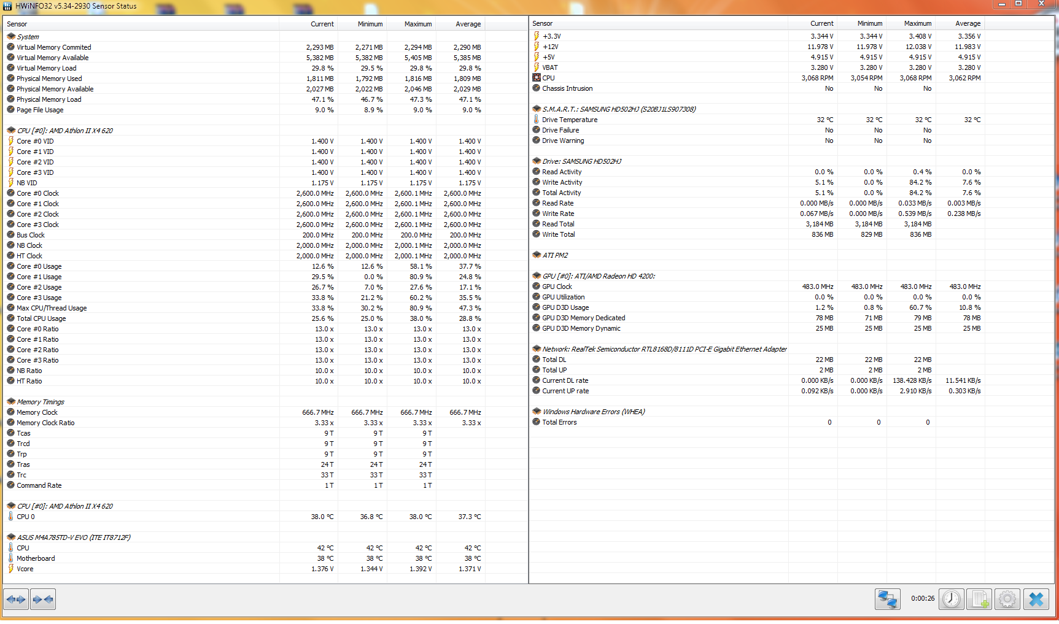The image size is (1059, 624).
Task: Click the gauge icon beside GPU Utilization
Action: tap(537, 297)
